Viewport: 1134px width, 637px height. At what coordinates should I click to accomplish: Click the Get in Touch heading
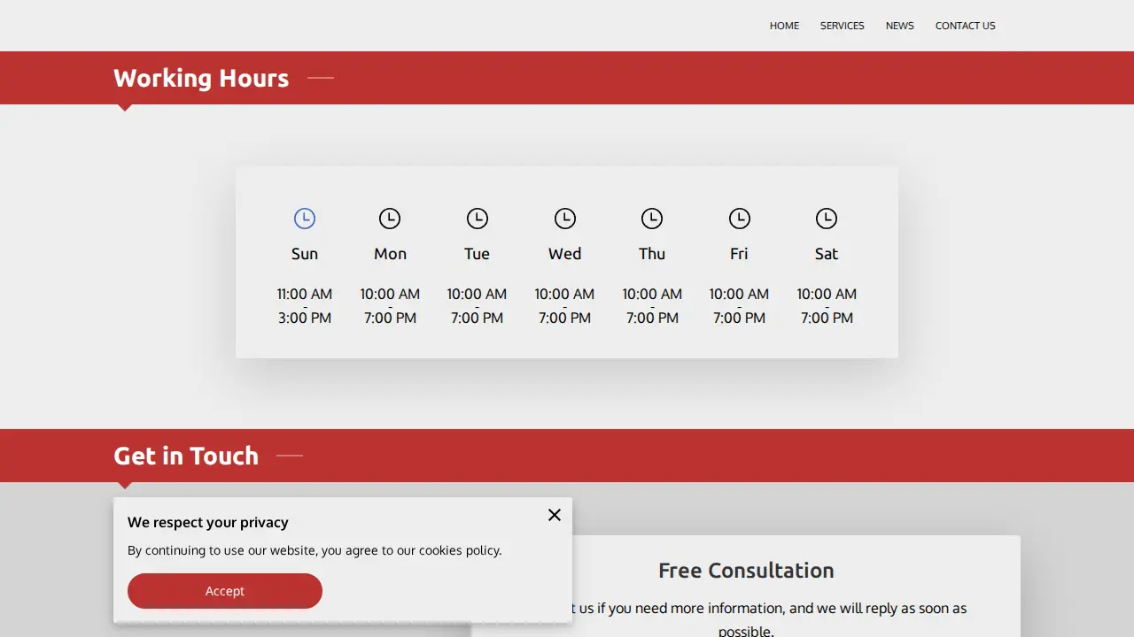click(x=186, y=456)
